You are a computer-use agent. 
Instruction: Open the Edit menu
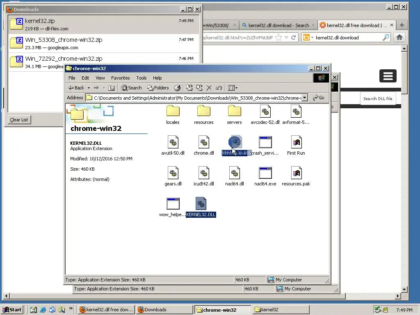point(85,78)
